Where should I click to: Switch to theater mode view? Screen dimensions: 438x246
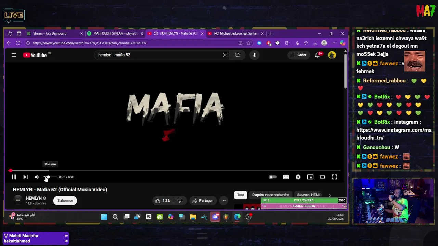click(x=322, y=177)
